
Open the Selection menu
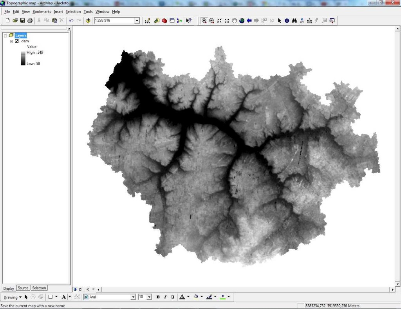coord(73,12)
